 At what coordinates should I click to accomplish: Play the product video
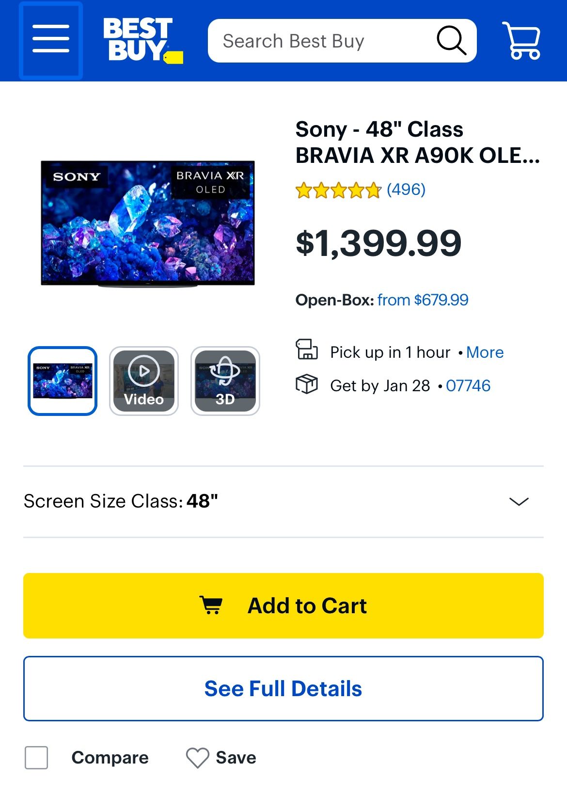tap(143, 381)
